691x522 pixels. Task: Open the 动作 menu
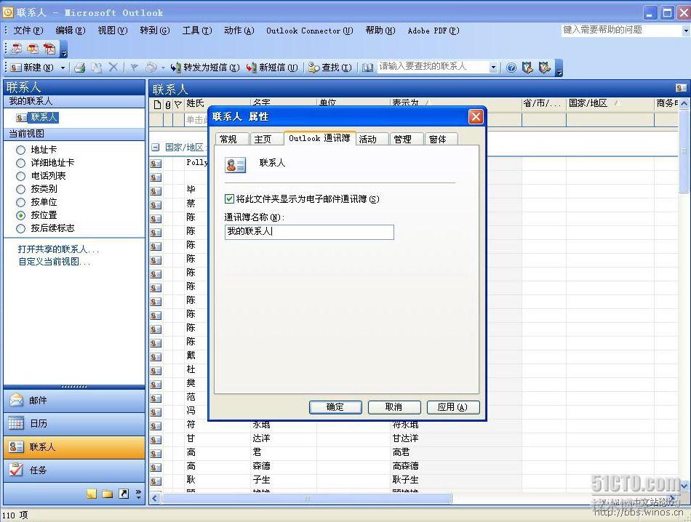239,31
